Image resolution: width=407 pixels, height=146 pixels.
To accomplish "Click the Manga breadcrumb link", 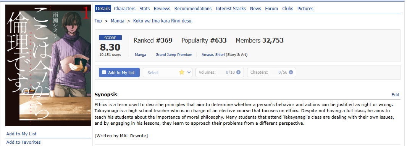I will pos(118,21).
